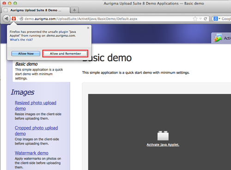Reload the page with the refresh icon
The image size is (231, 170).
tap(205, 19)
